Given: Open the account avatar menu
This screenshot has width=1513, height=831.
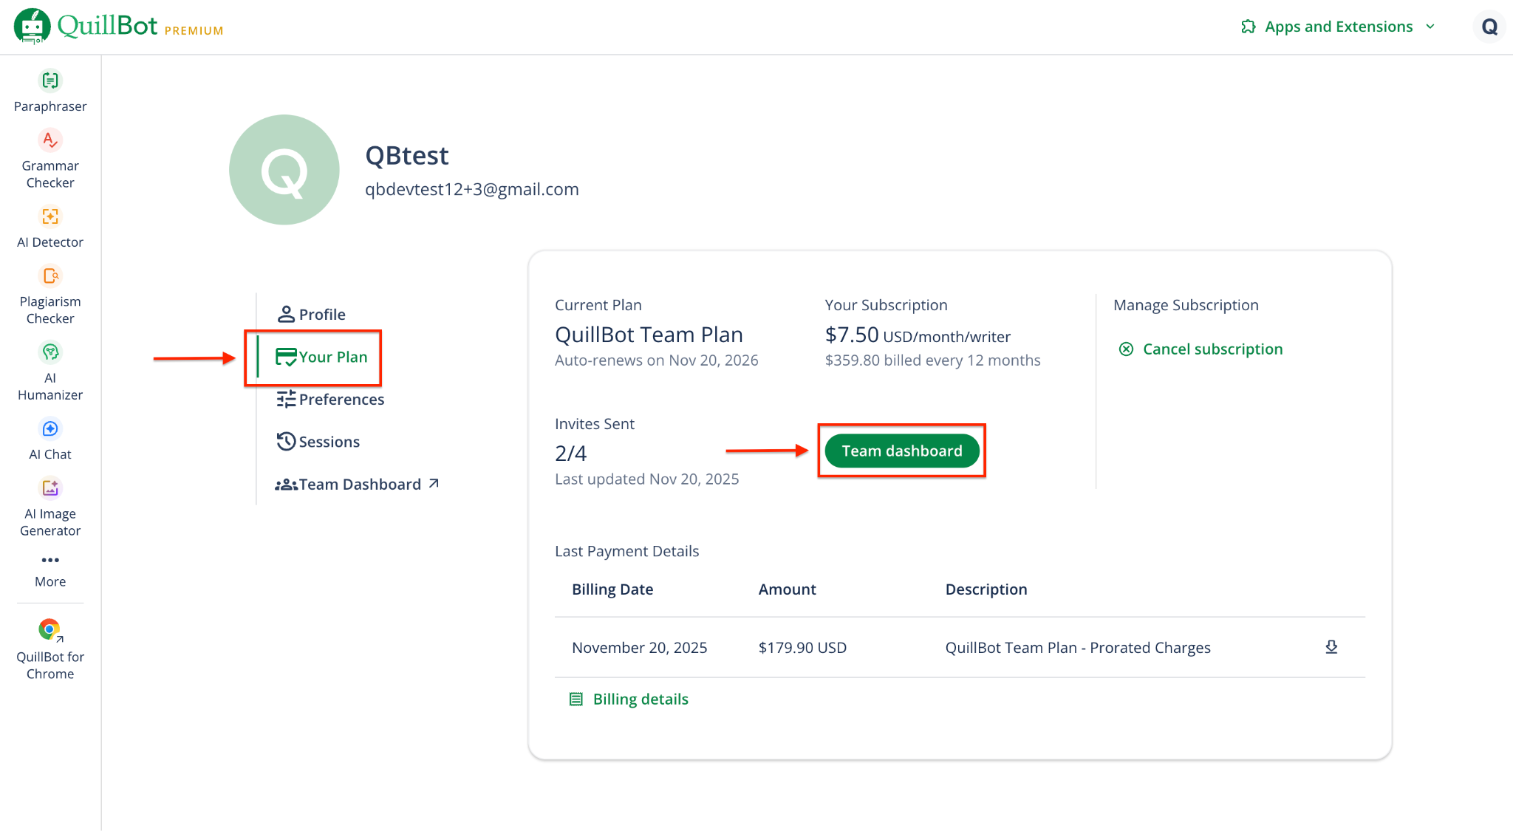Looking at the screenshot, I should (x=1489, y=27).
